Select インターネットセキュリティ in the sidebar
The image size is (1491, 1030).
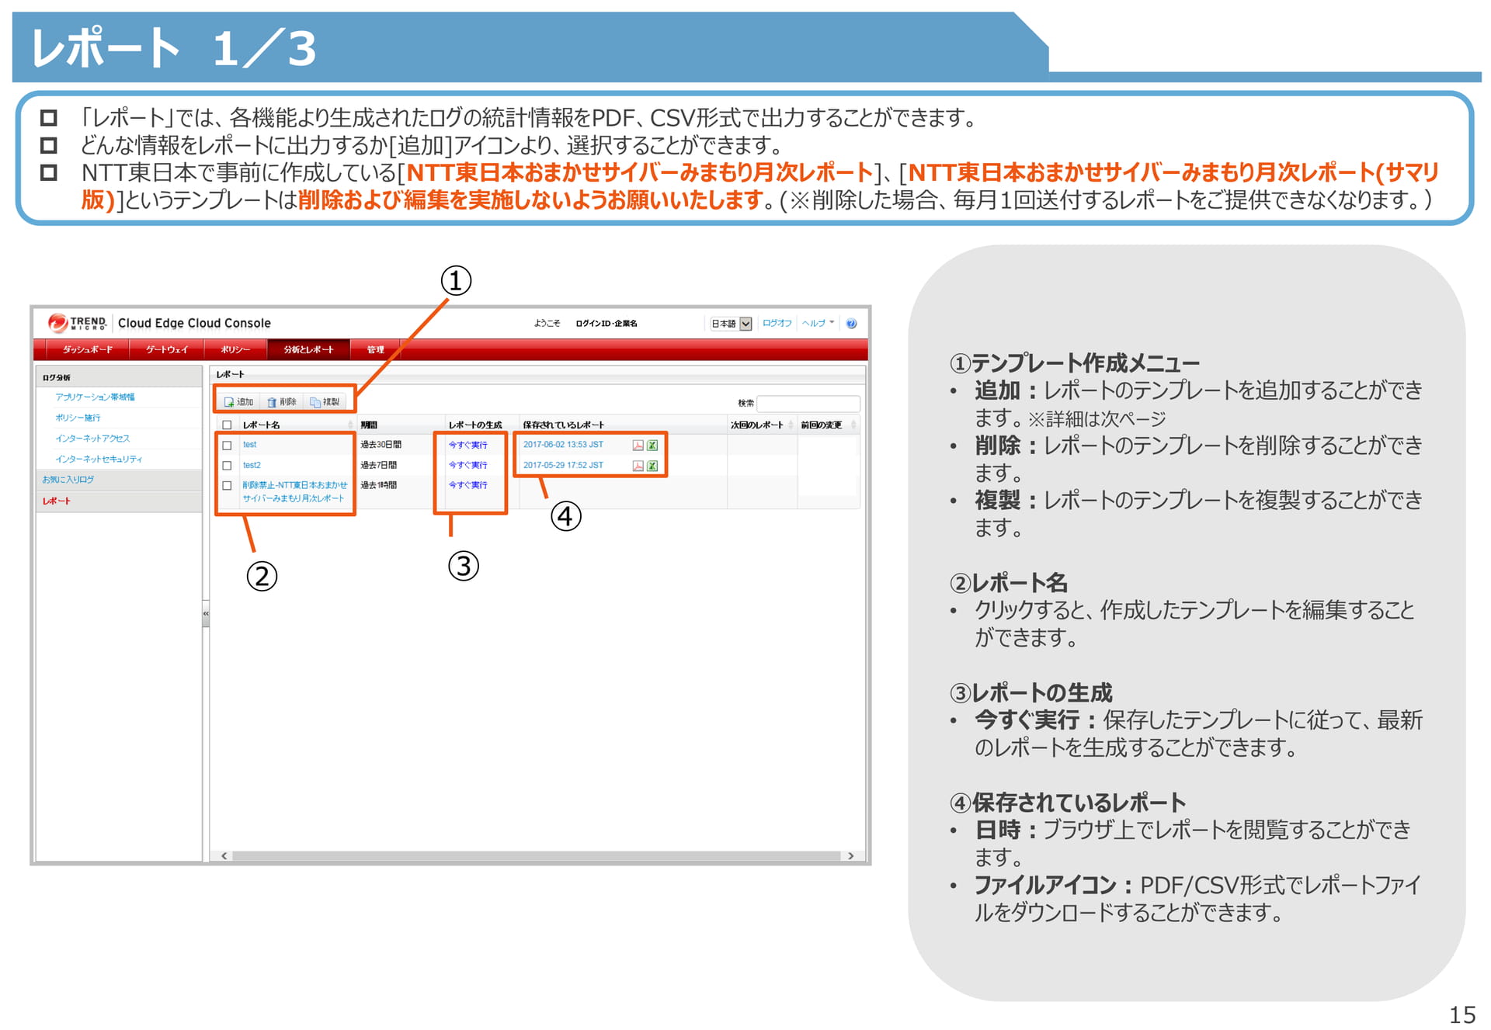coord(99,460)
